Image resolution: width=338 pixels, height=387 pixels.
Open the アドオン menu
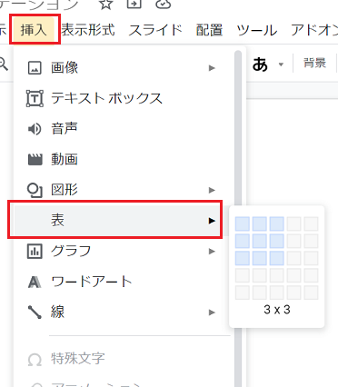(x=314, y=30)
